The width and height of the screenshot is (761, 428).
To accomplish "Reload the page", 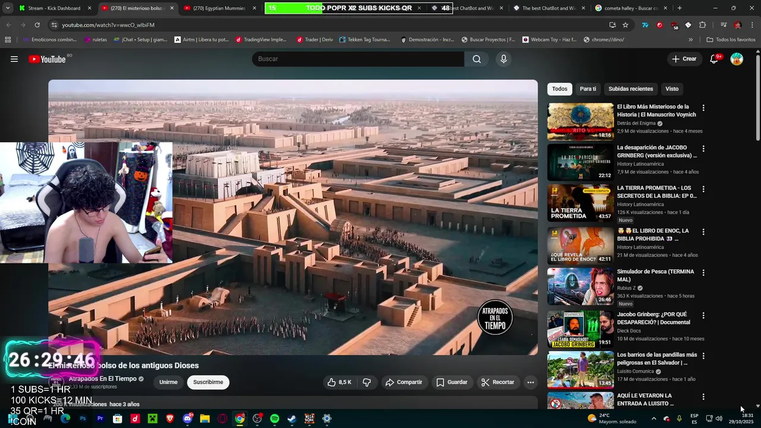I will pos(37,25).
